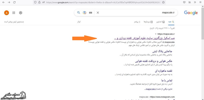This screenshot has height=100, width=204.
Task: Search by image camera icon
Action: (85, 13)
